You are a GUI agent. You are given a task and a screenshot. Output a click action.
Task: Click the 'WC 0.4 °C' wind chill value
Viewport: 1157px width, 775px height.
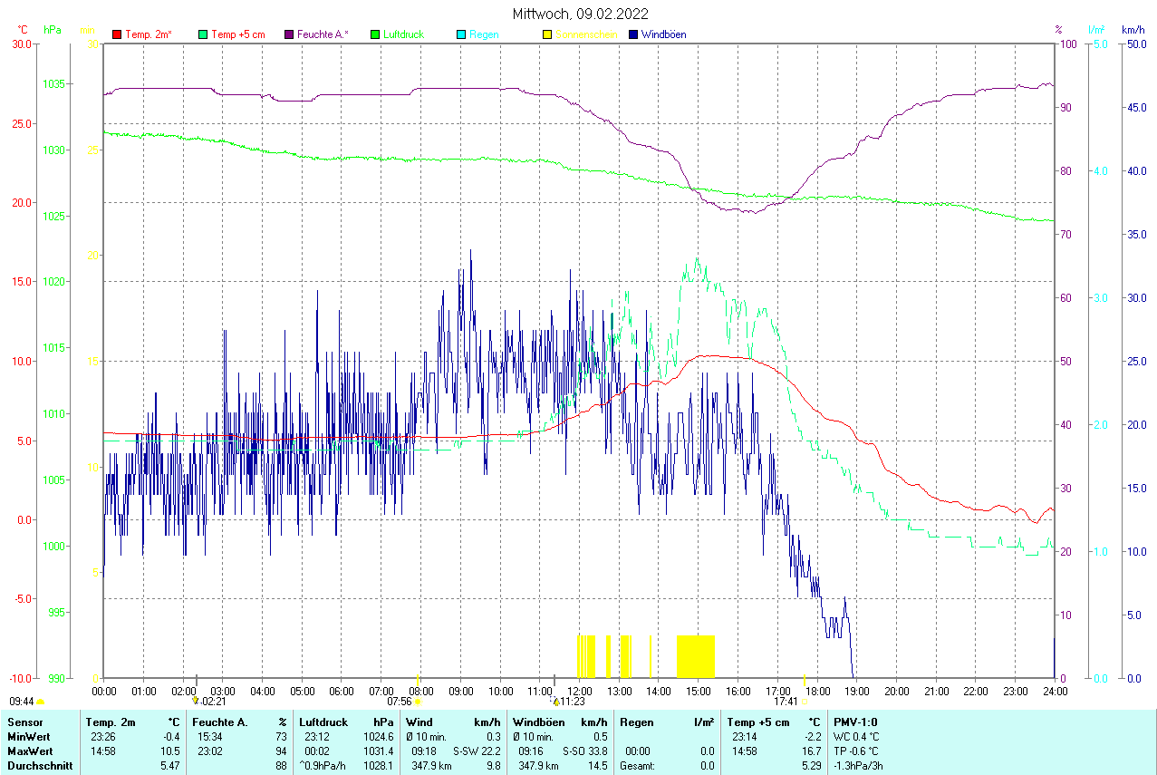click(x=856, y=737)
